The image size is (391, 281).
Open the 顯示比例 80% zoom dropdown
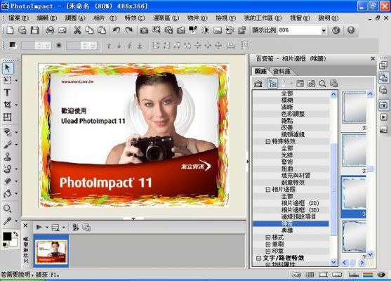[x=324, y=30]
